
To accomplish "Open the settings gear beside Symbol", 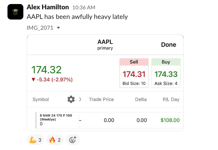I will pyautogui.click(x=71, y=99).
